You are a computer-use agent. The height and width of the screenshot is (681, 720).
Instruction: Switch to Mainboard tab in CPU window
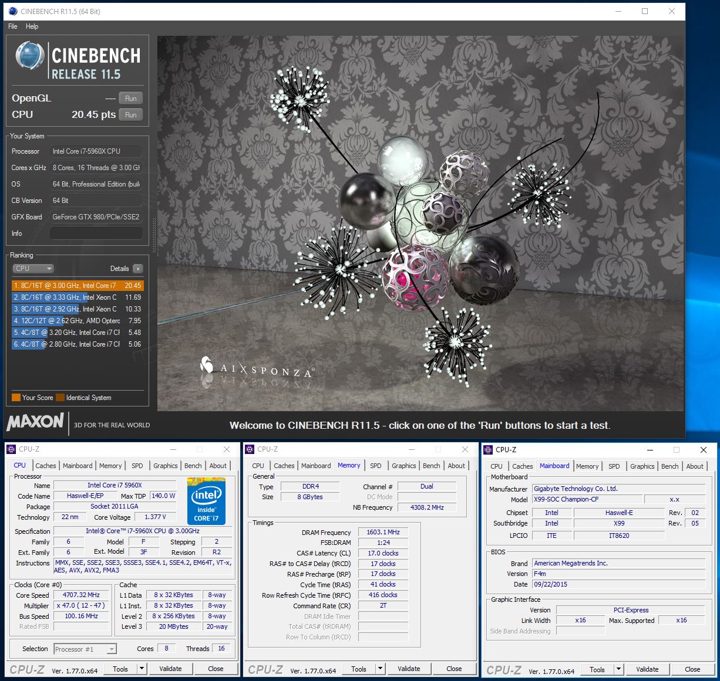point(78,466)
